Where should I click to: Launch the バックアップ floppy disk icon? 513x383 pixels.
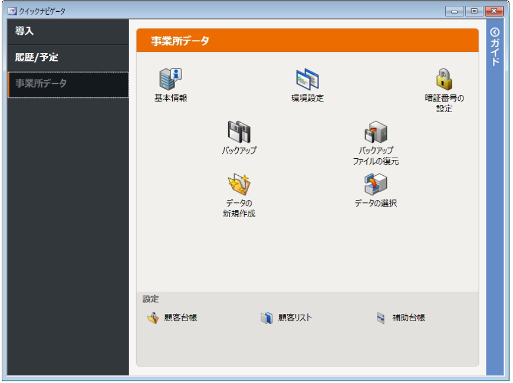(x=239, y=132)
